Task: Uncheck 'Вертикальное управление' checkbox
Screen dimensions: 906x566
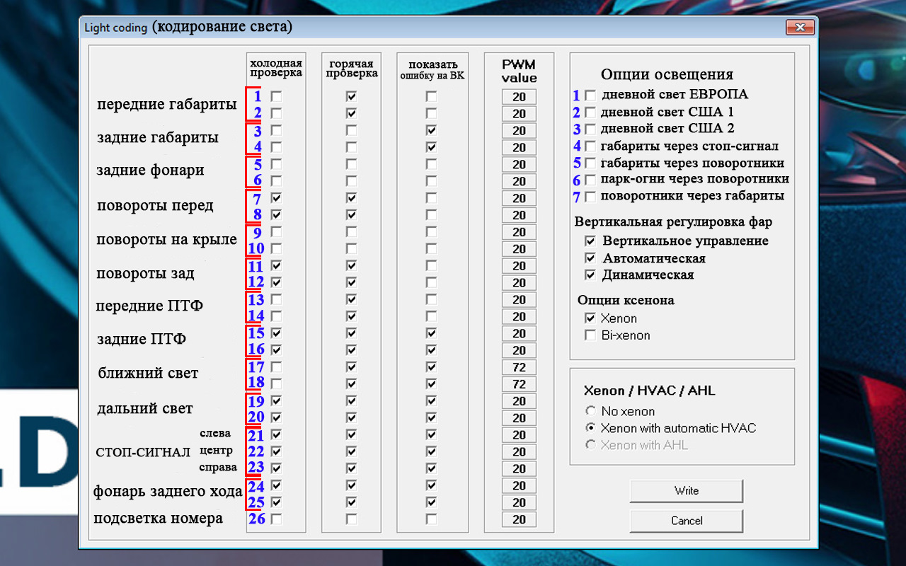Action: coord(590,241)
